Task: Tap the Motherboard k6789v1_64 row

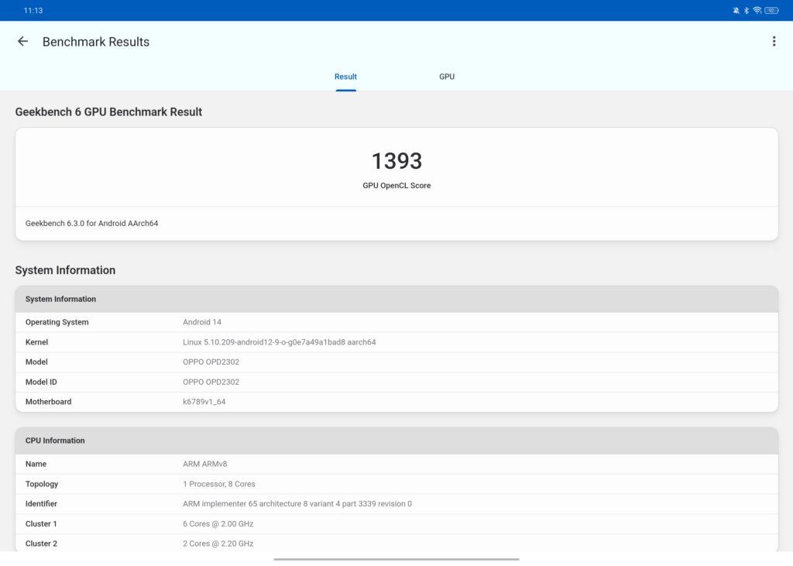Action: tap(396, 402)
